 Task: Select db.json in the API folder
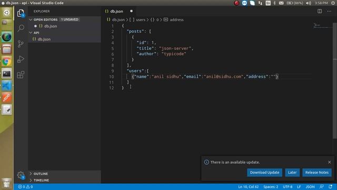44,39
